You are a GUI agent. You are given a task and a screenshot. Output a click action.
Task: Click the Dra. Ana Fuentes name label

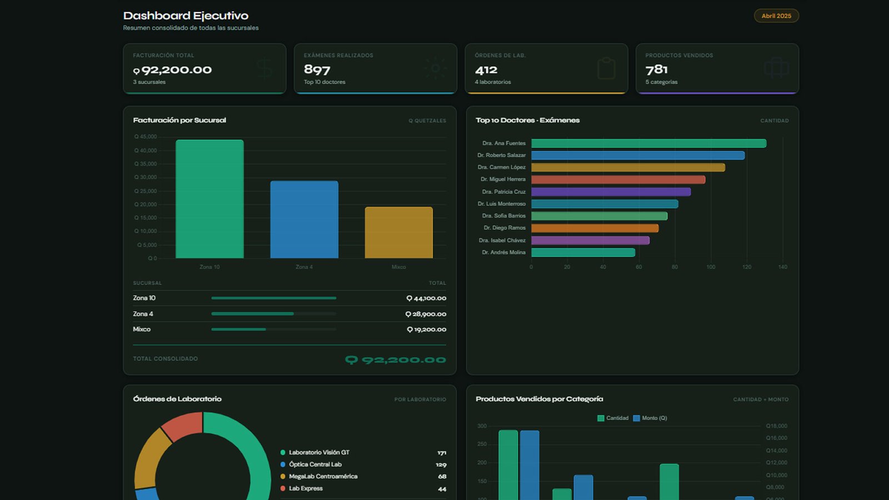[504, 143]
